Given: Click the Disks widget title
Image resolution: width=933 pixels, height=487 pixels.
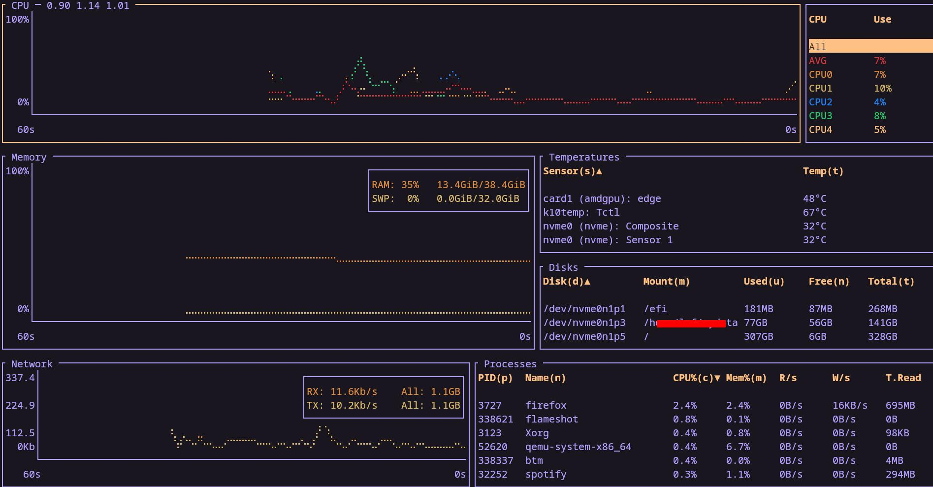Looking at the screenshot, I should coord(563,267).
